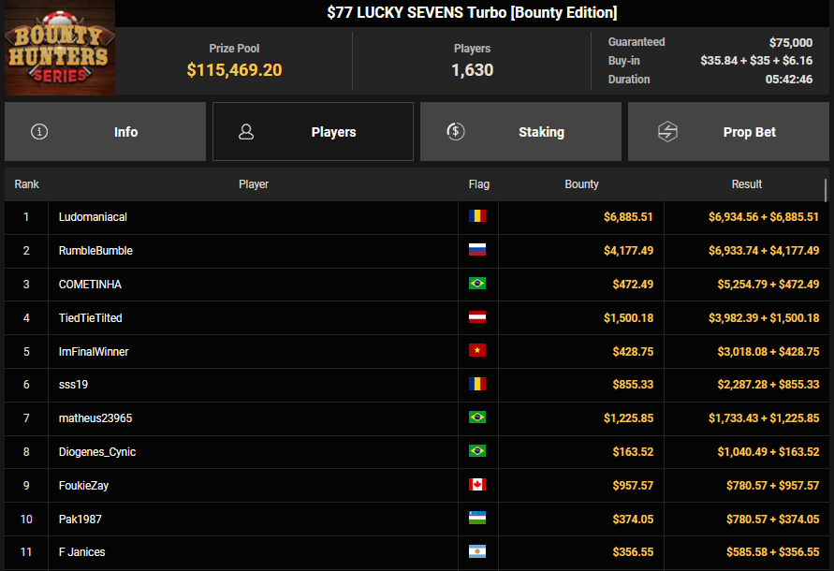The height and width of the screenshot is (571, 834).
Task: Open Diogenes_Cynic player row
Action: click(97, 452)
